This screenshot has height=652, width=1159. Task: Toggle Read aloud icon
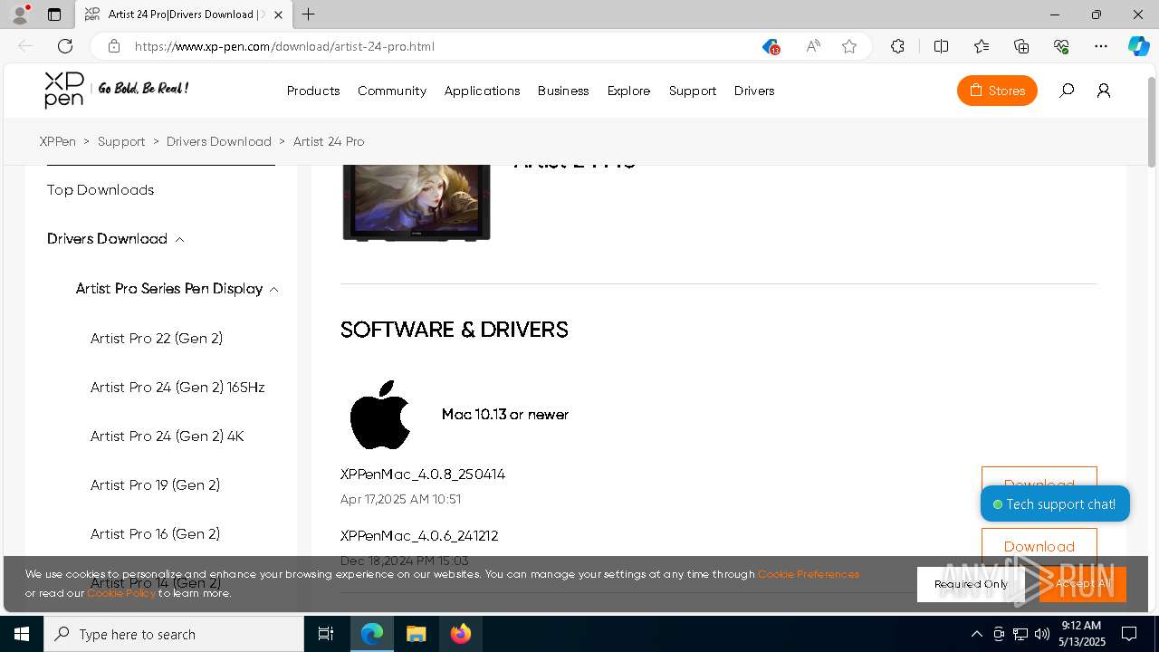coord(813,46)
